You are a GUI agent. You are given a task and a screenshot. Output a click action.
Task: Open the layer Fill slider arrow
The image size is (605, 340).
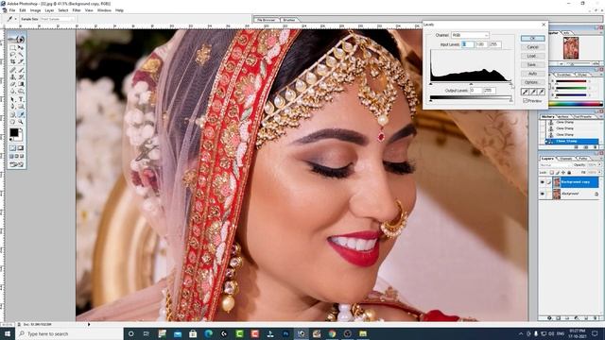click(x=599, y=172)
